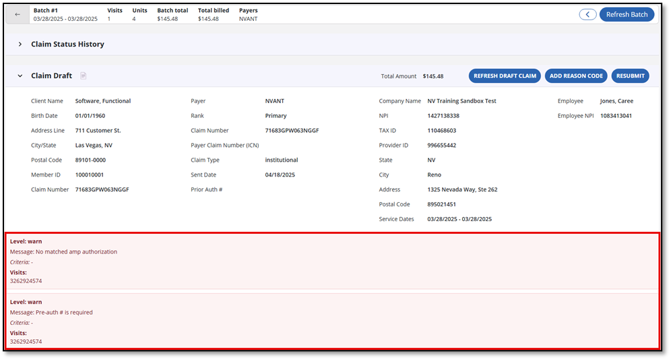Select the Pre-auth # is required message
The height and width of the screenshot is (360, 671).
pos(51,313)
